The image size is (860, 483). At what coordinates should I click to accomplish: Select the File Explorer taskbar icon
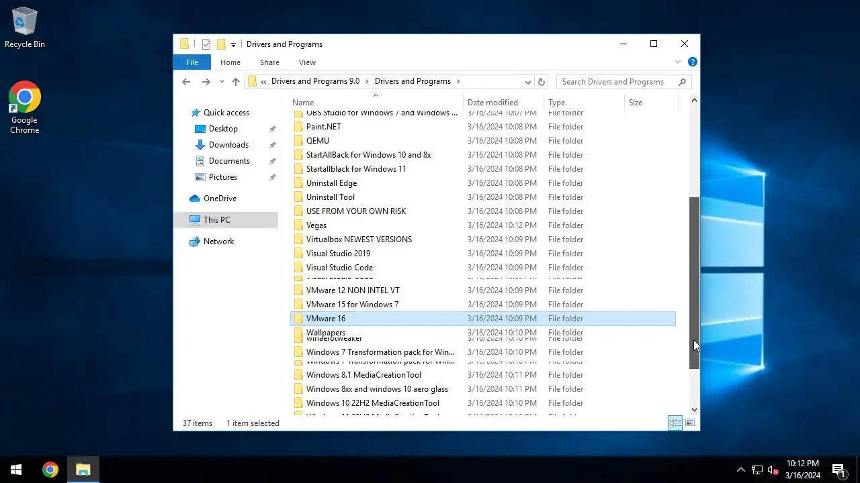pyautogui.click(x=83, y=470)
